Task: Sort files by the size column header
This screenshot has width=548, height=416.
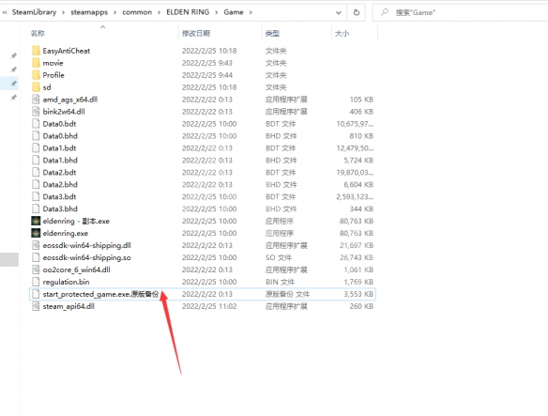Action: (342, 33)
